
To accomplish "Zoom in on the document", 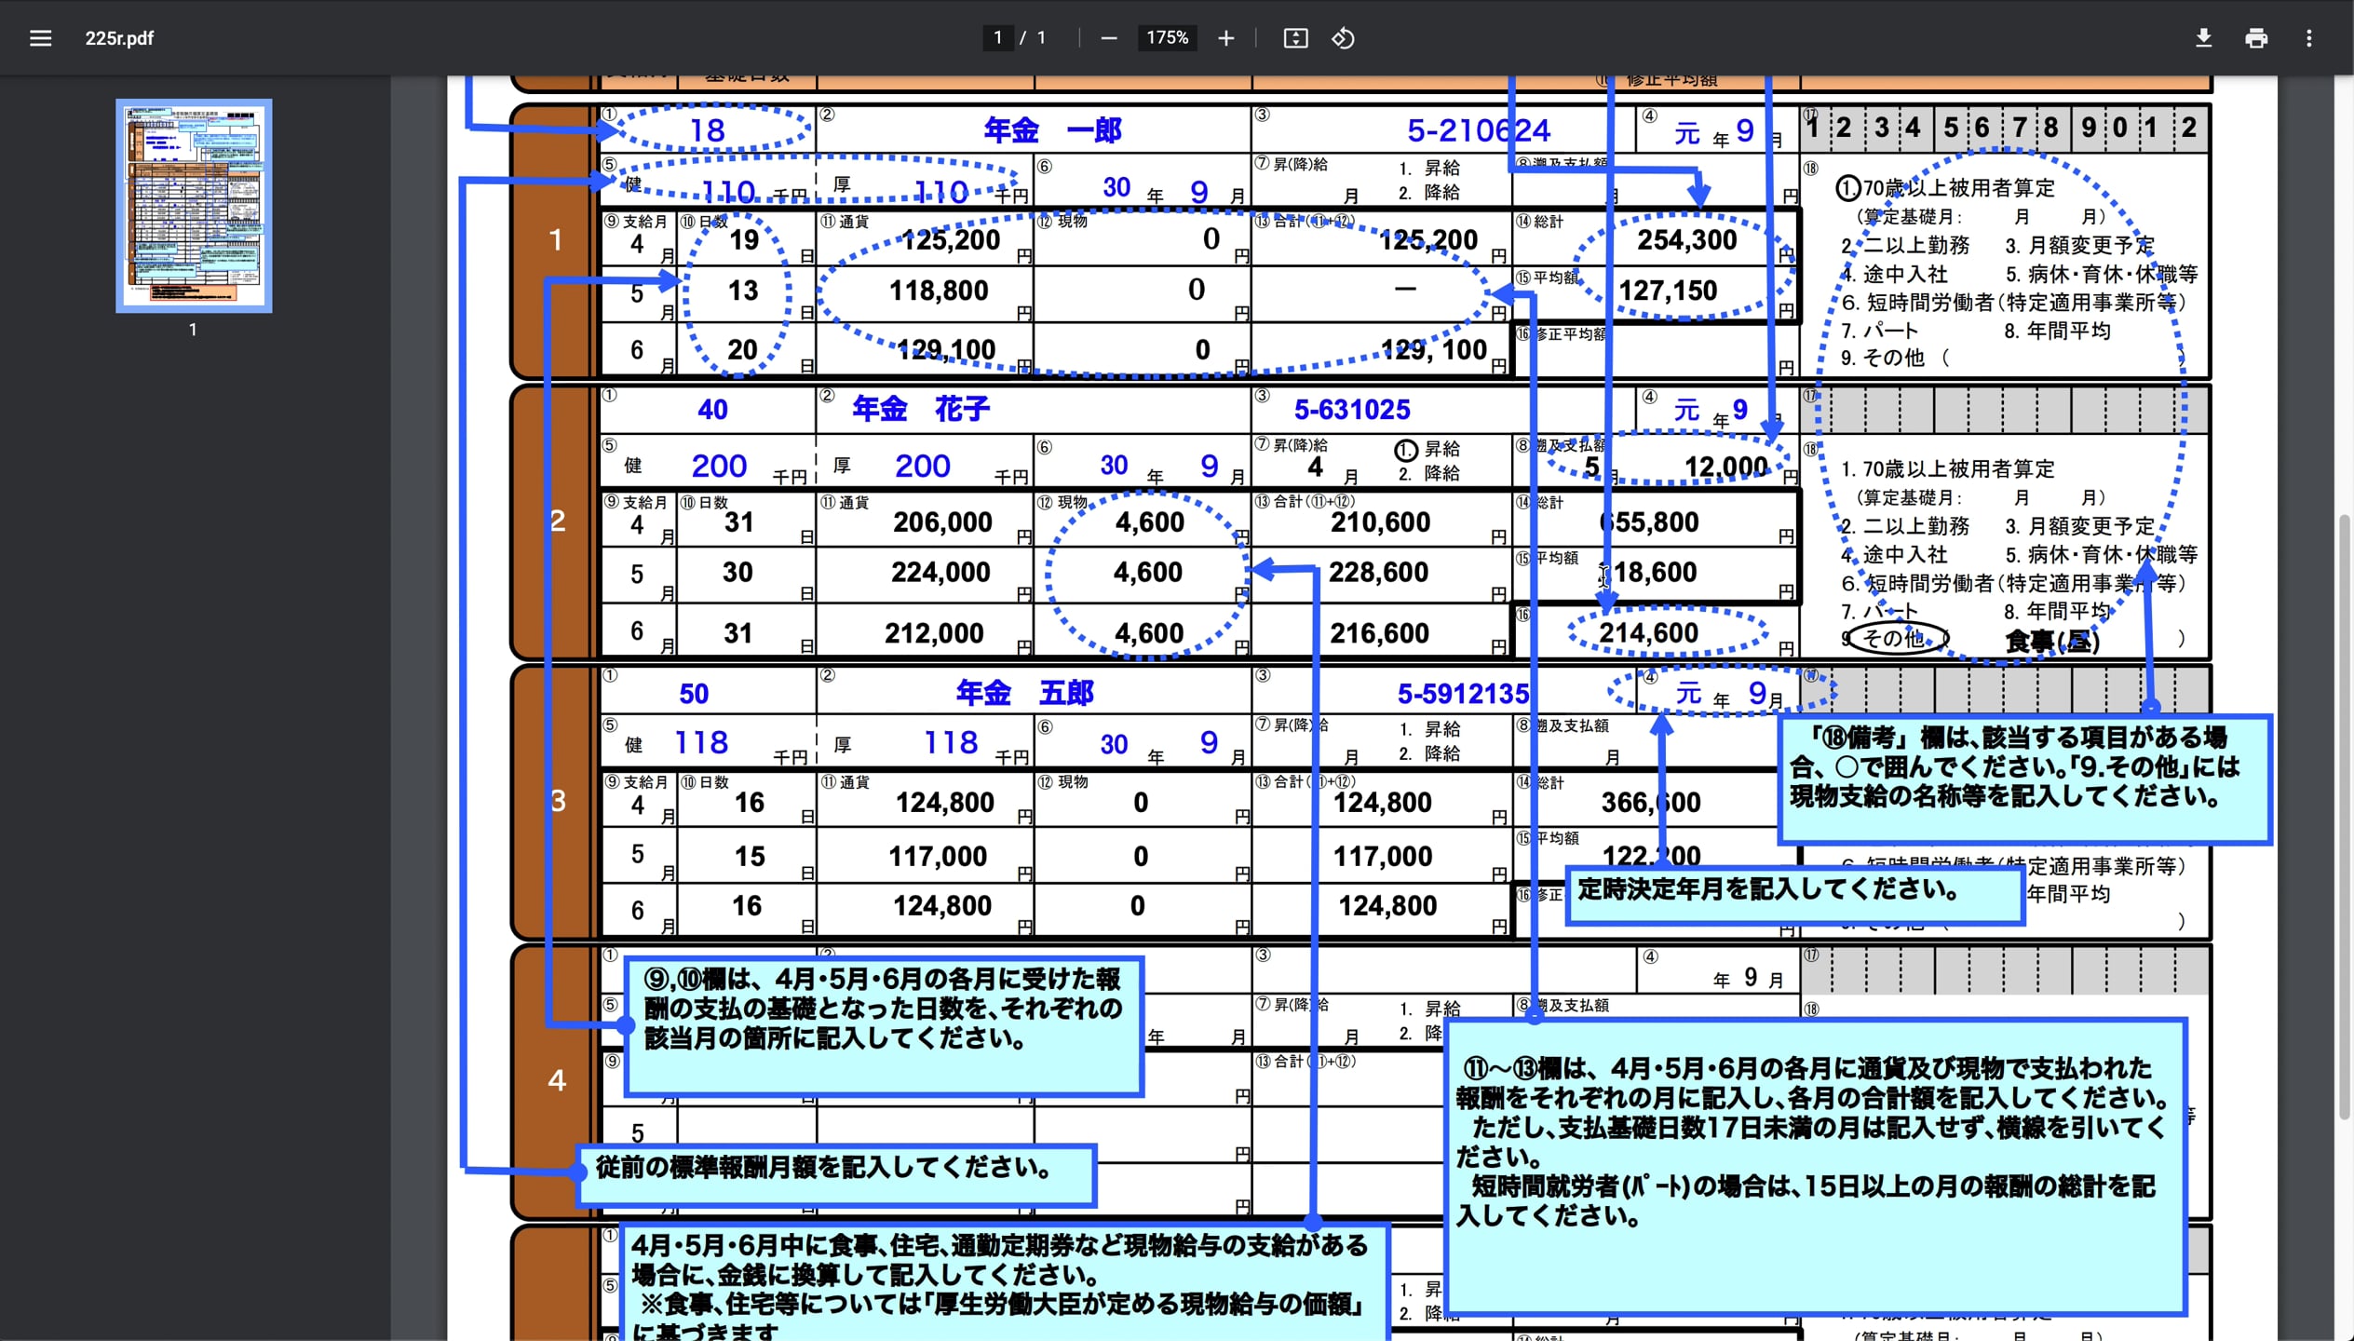I will (1226, 38).
